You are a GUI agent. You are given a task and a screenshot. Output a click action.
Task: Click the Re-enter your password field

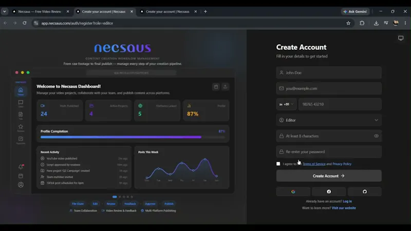(x=329, y=151)
